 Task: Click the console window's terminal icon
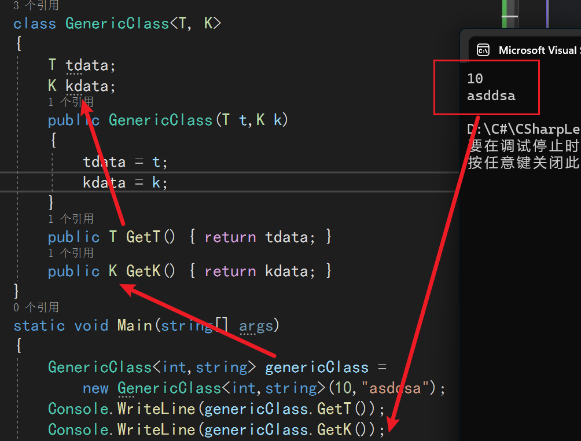[x=483, y=50]
